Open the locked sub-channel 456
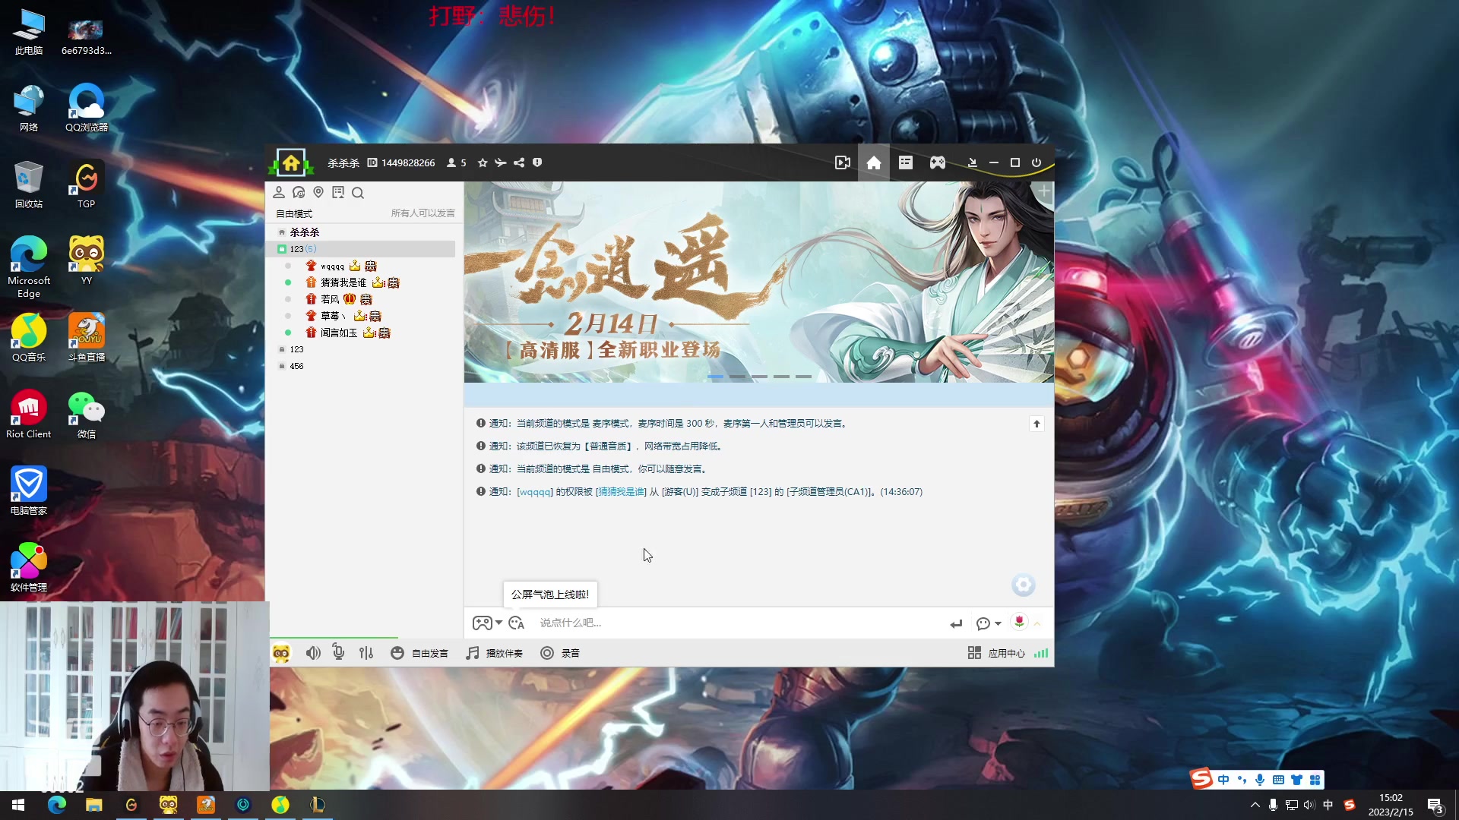The width and height of the screenshot is (1459, 820). (296, 366)
